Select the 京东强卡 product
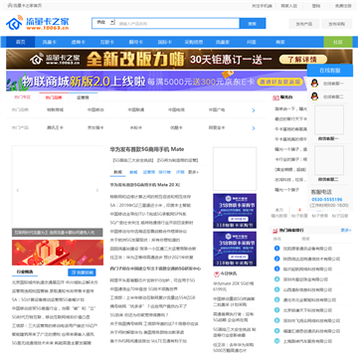 click(95, 127)
